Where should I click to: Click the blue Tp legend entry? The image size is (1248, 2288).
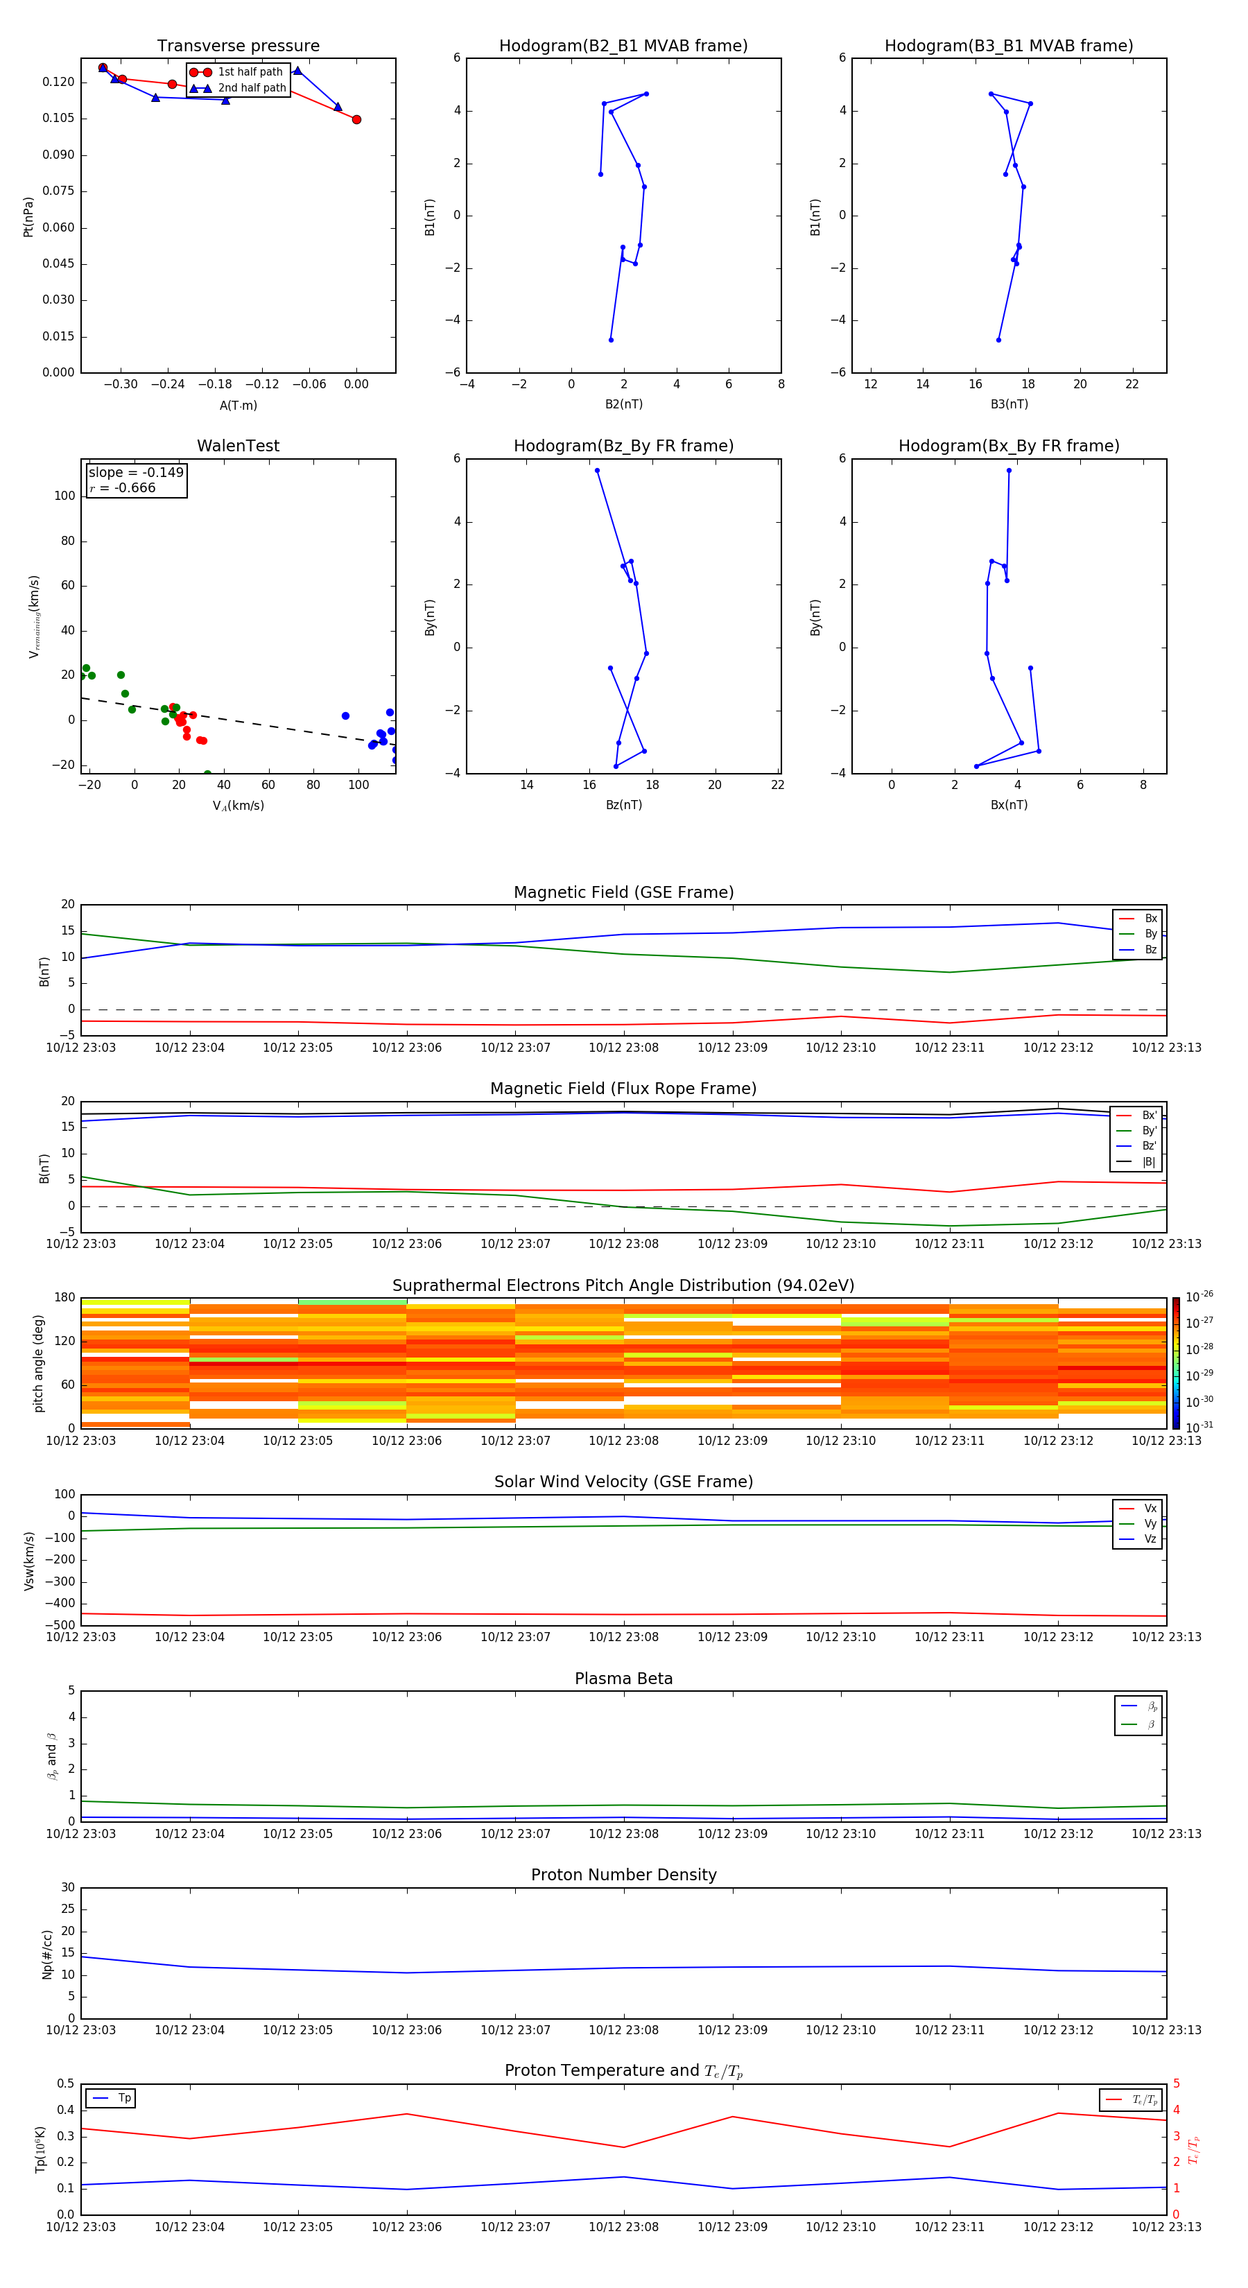coord(111,2099)
